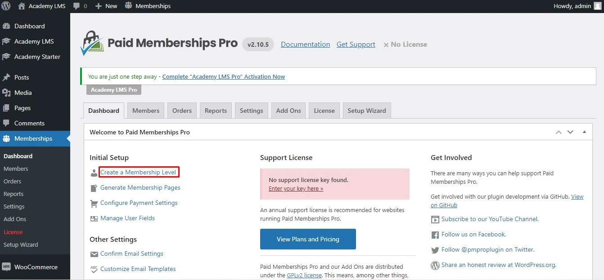Switch to the Settings tab
Image resolution: width=604 pixels, height=280 pixels.
tap(251, 111)
